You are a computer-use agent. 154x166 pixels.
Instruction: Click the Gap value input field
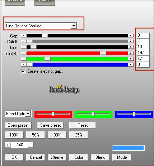143,35
